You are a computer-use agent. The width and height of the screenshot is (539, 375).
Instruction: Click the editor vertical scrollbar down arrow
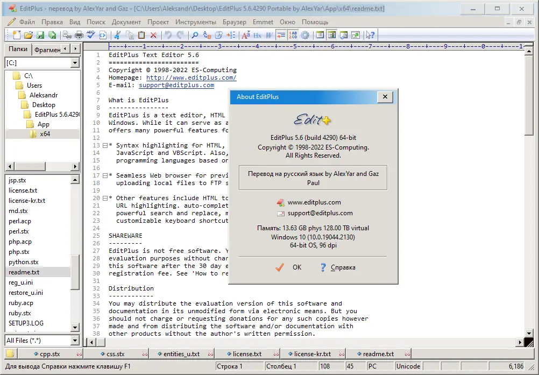[x=529, y=332]
